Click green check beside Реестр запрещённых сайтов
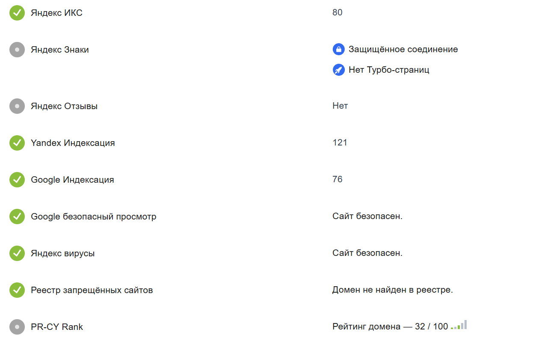This screenshot has height=347, width=539. coord(17,290)
